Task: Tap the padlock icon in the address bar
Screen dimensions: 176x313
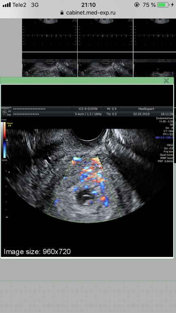Action: [x=62, y=13]
